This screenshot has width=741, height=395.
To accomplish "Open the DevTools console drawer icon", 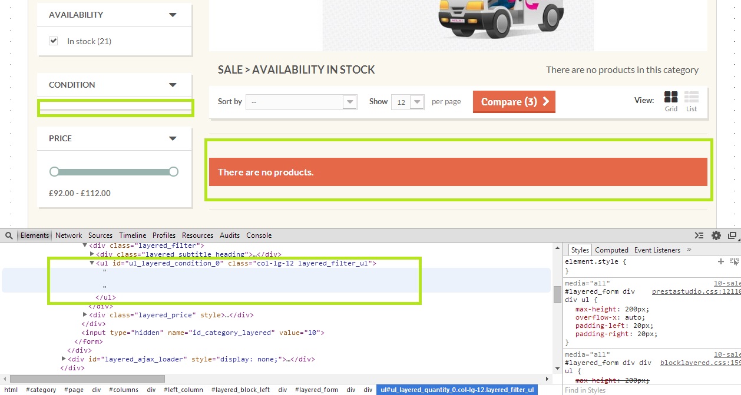I will pyautogui.click(x=699, y=235).
